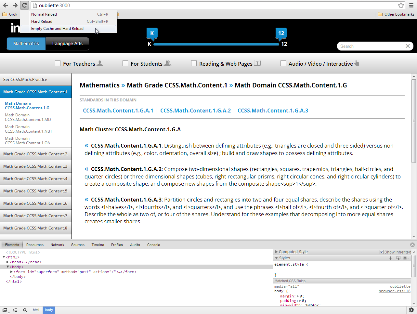
Task: Open DevTools settings gear at bottom right
Action: tap(411, 310)
